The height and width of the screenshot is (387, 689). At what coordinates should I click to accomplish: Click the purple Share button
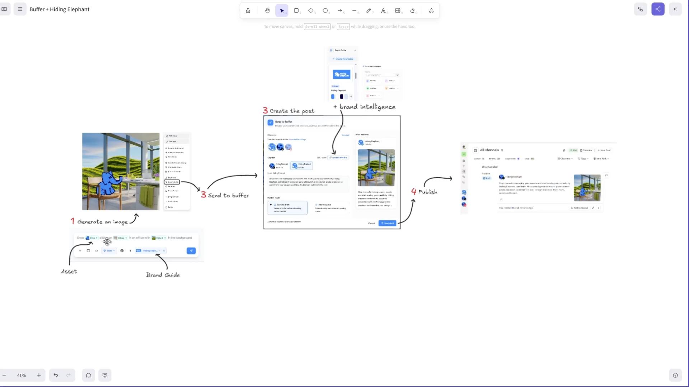coord(658,9)
